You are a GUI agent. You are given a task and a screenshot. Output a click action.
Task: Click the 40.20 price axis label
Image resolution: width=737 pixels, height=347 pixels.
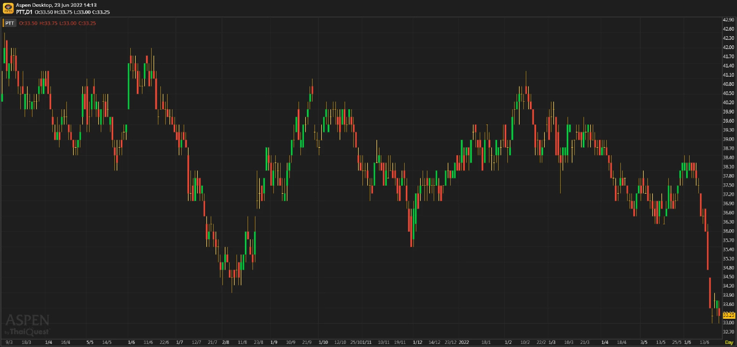tap(729, 102)
